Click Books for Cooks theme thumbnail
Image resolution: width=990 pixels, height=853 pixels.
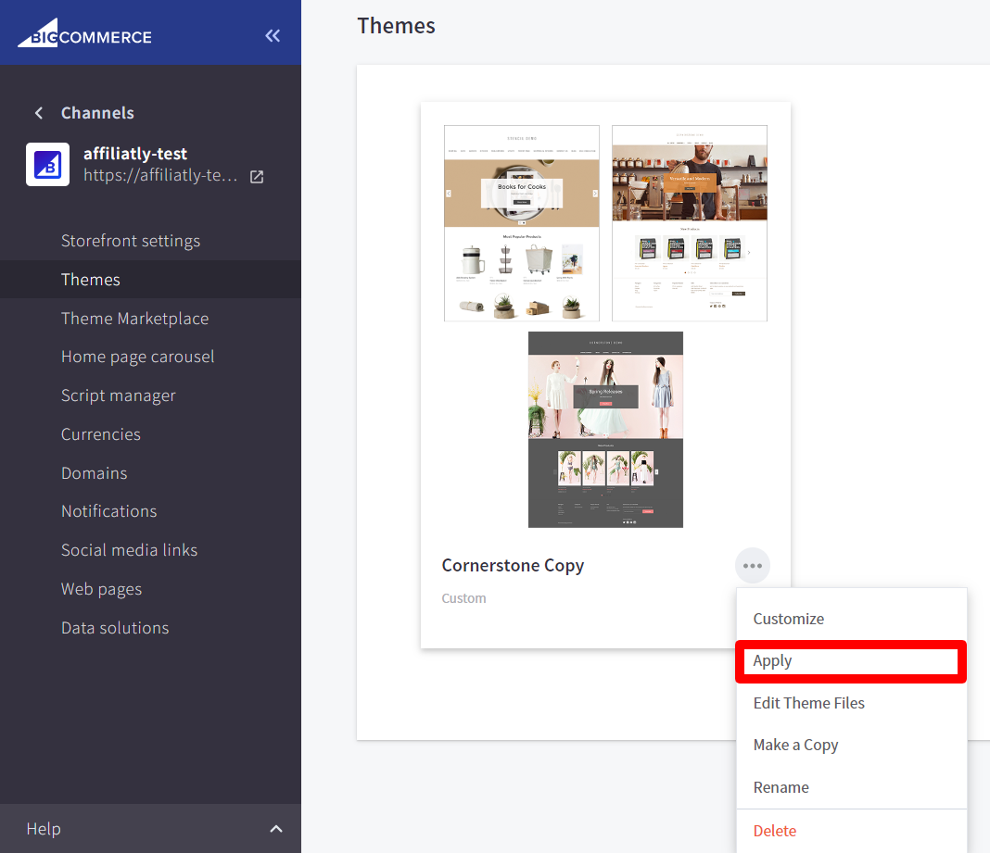coord(522,223)
